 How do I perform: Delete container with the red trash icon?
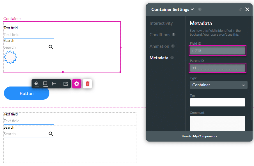[88, 84]
